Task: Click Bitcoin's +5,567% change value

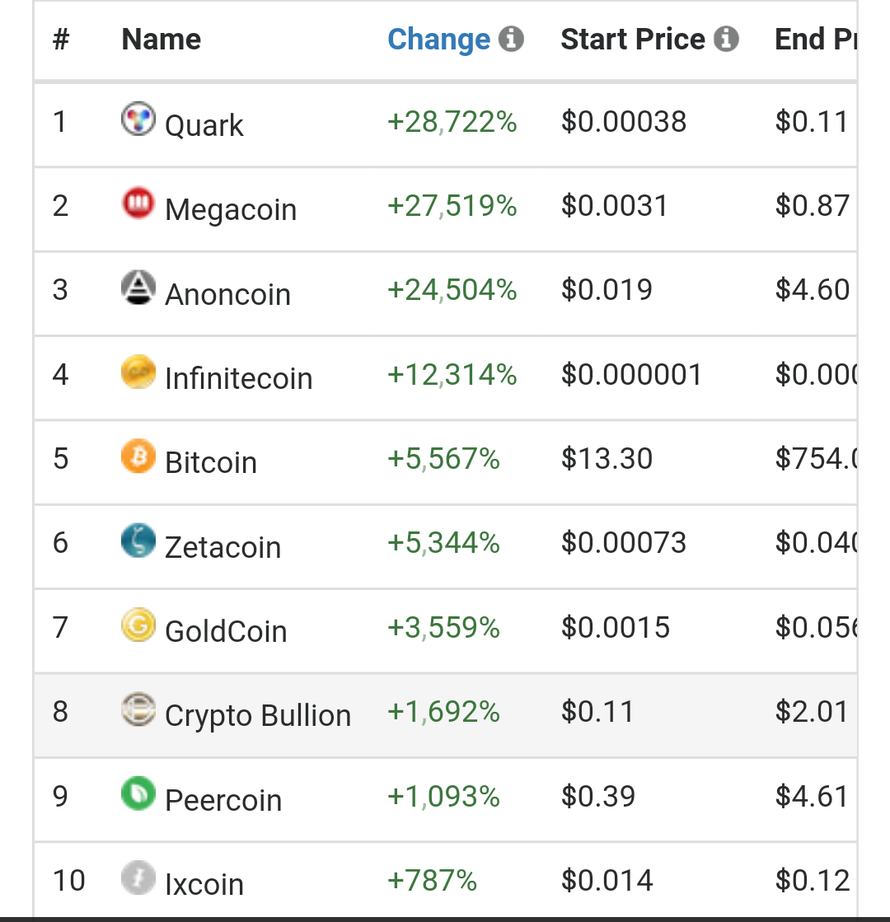Action: [443, 458]
